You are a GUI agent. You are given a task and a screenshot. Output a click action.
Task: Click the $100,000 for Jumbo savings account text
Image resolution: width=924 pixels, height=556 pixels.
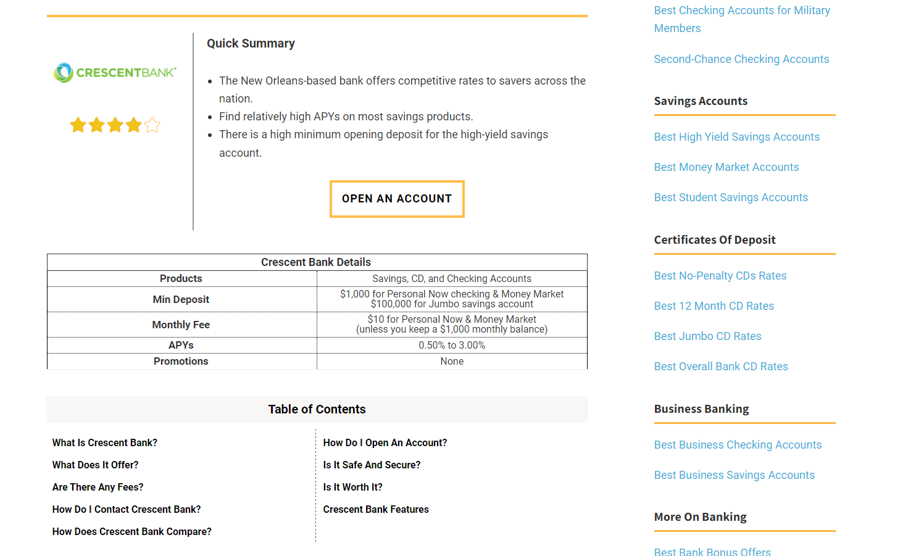452,304
